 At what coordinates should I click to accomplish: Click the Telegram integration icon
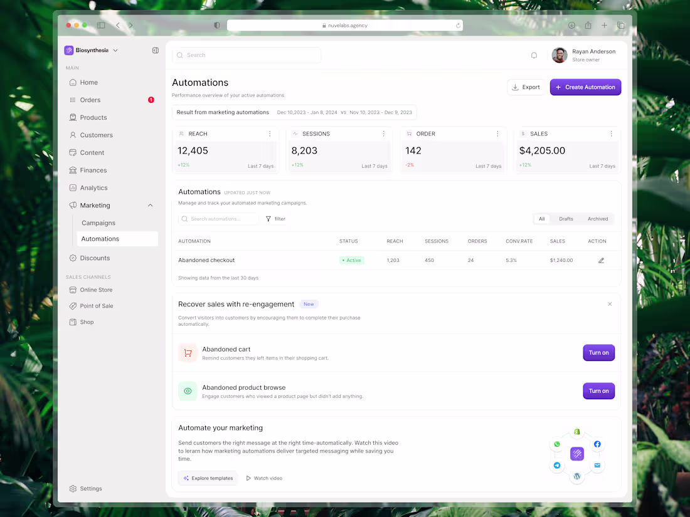(557, 465)
